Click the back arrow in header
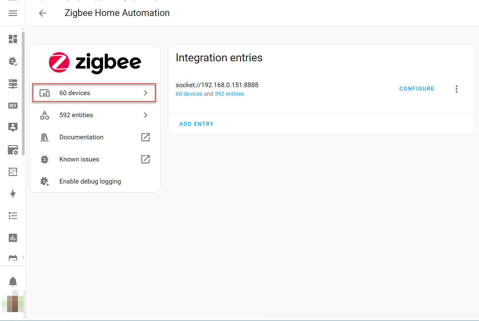This screenshot has height=321, width=479. [x=42, y=13]
